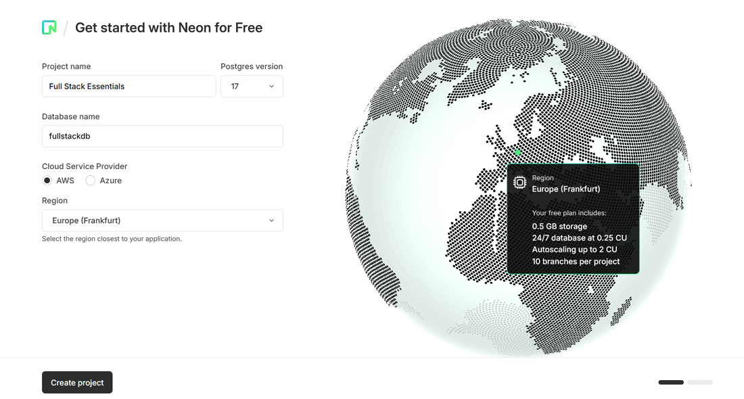Click the "Get started with Neon for Free" heading
The width and height of the screenshot is (744, 399).
[x=169, y=28]
